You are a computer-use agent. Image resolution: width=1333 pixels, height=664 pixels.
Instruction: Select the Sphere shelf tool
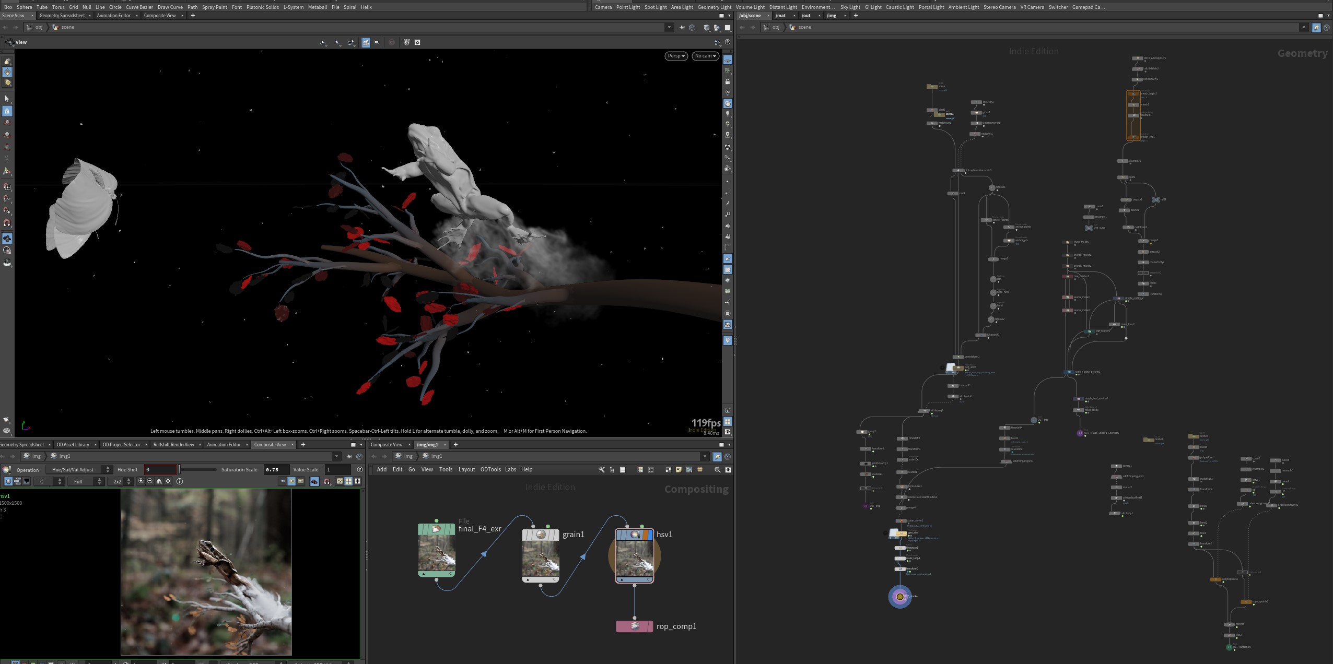click(24, 7)
